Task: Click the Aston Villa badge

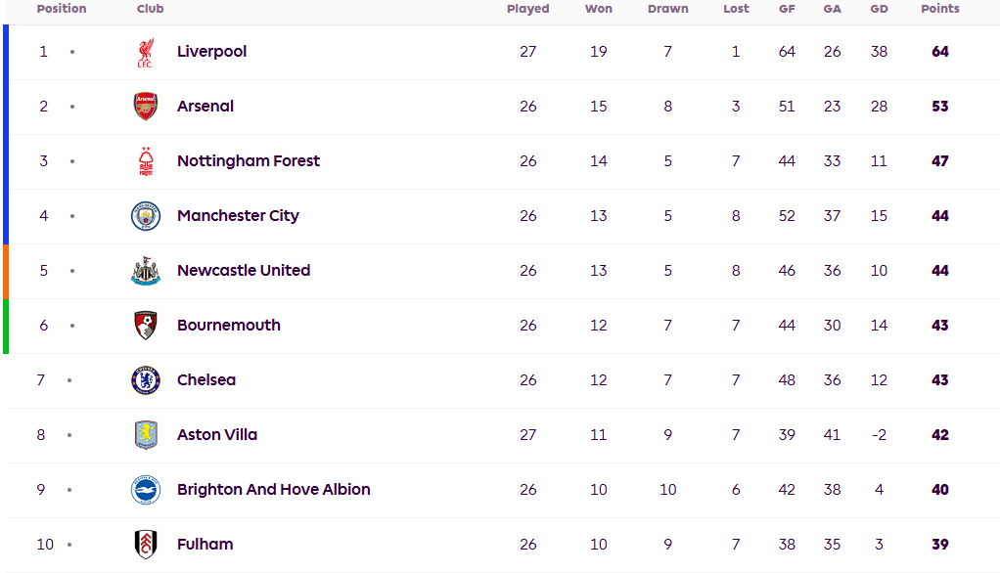Action: [145, 435]
